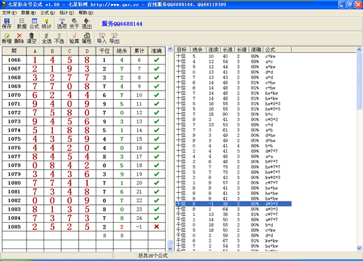Screen dimensions: 363x261
Task: Click the 关于 (About) toolbar icon
Action: [74, 24]
